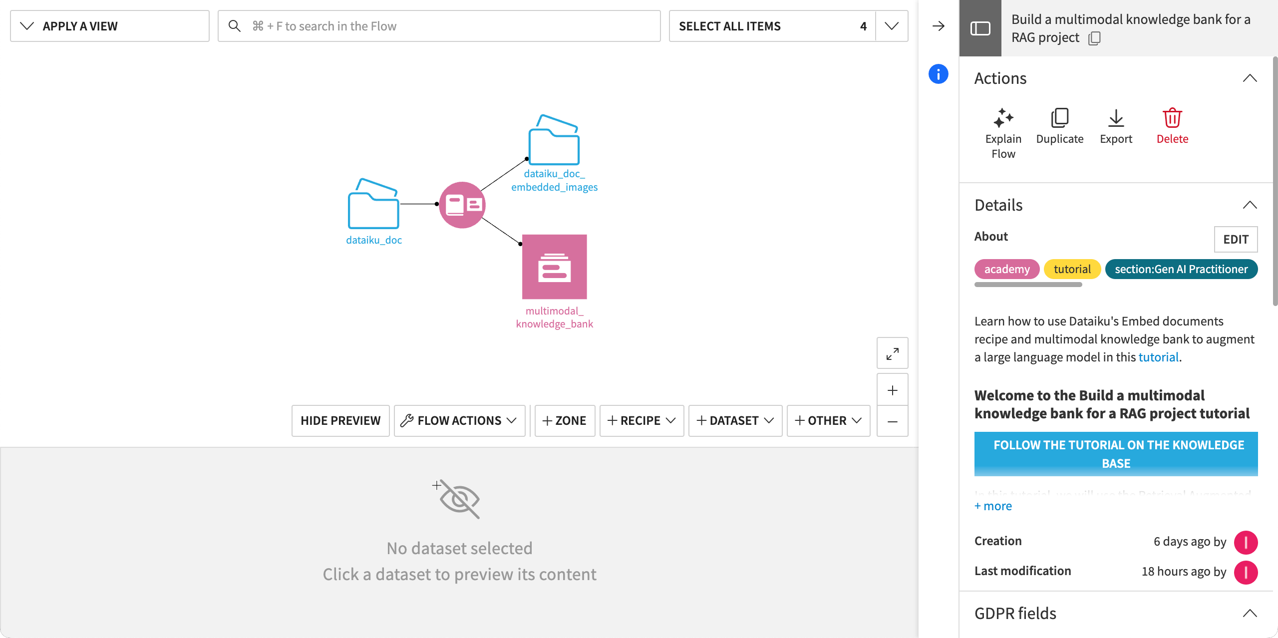Focus the search in the Flow field
Viewport: 1278px width, 638px height.
pos(439,26)
